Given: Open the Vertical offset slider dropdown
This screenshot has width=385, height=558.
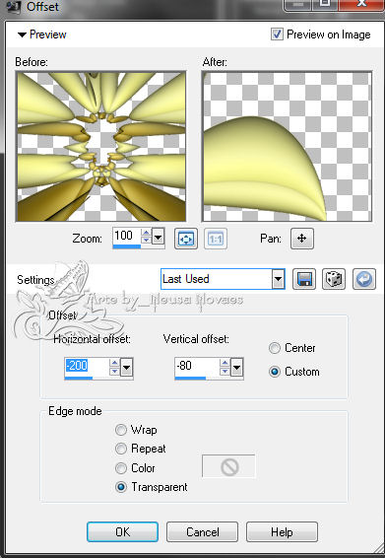Looking at the screenshot, I should [236, 368].
